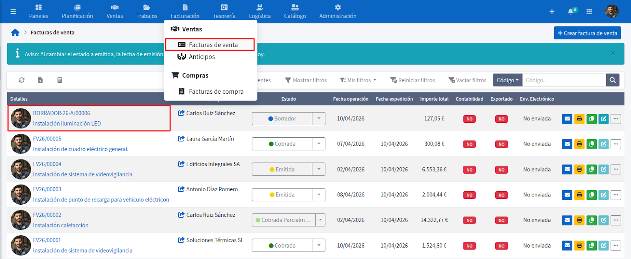631x259 pixels.
Task: Edit the BORRADOR-26-A/00006 invoice via pencil icon
Action: coord(603,118)
